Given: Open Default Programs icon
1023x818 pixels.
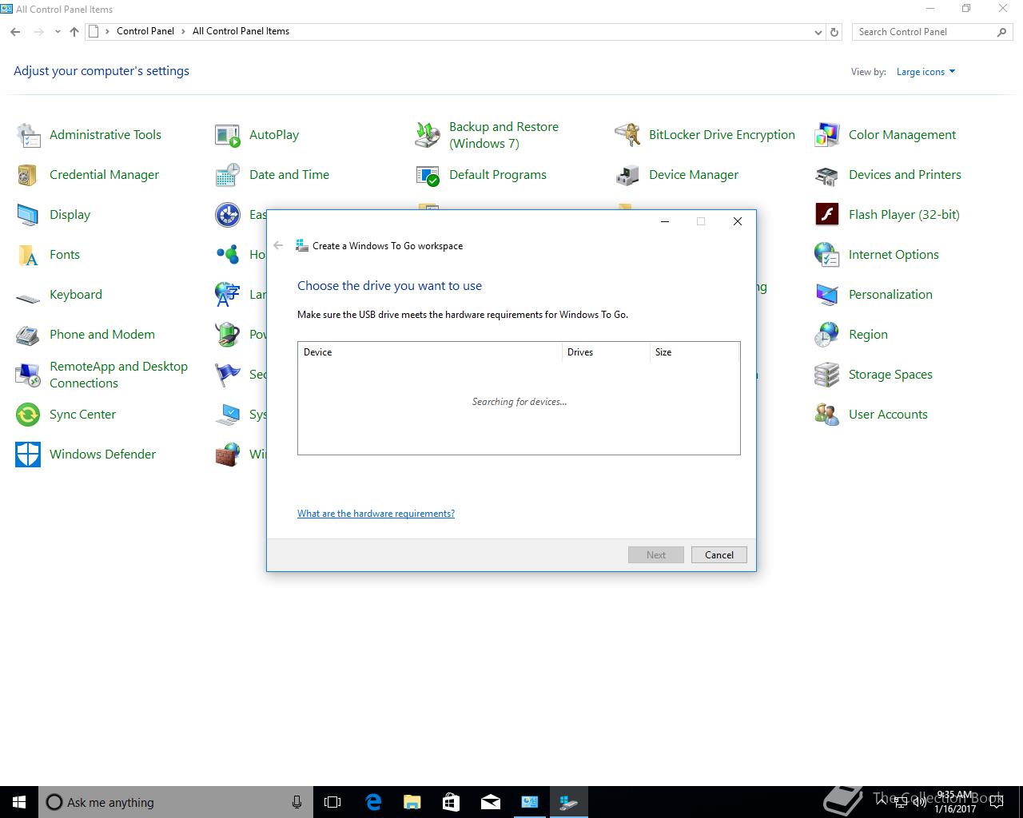Looking at the screenshot, I should (428, 175).
